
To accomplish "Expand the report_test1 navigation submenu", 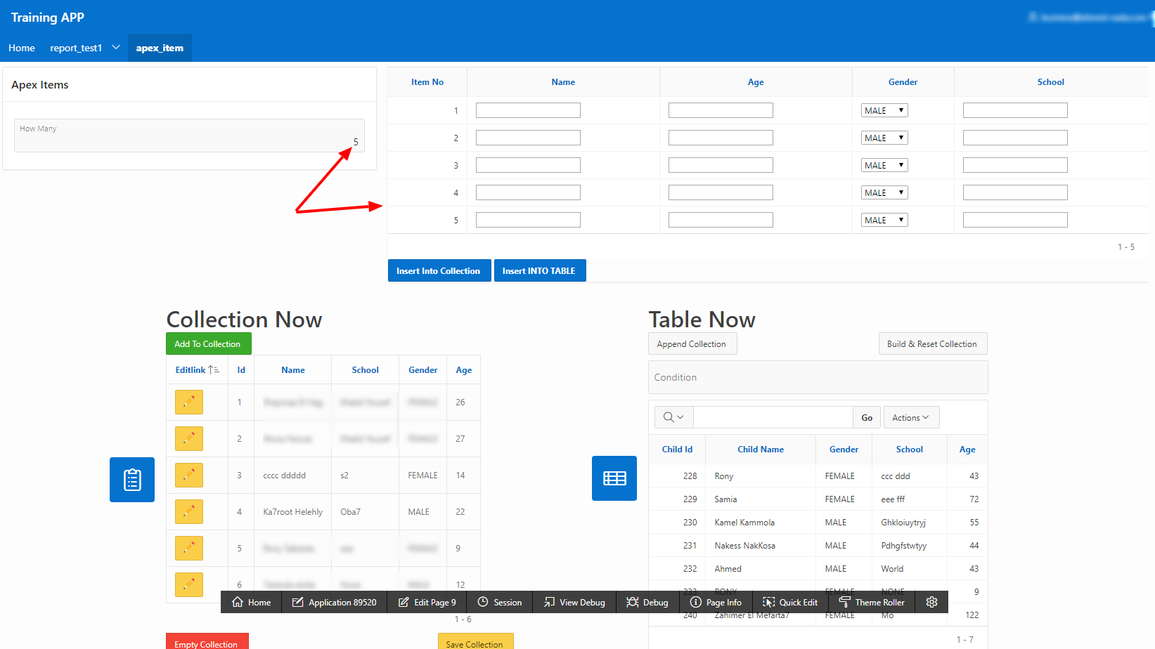I will (116, 47).
